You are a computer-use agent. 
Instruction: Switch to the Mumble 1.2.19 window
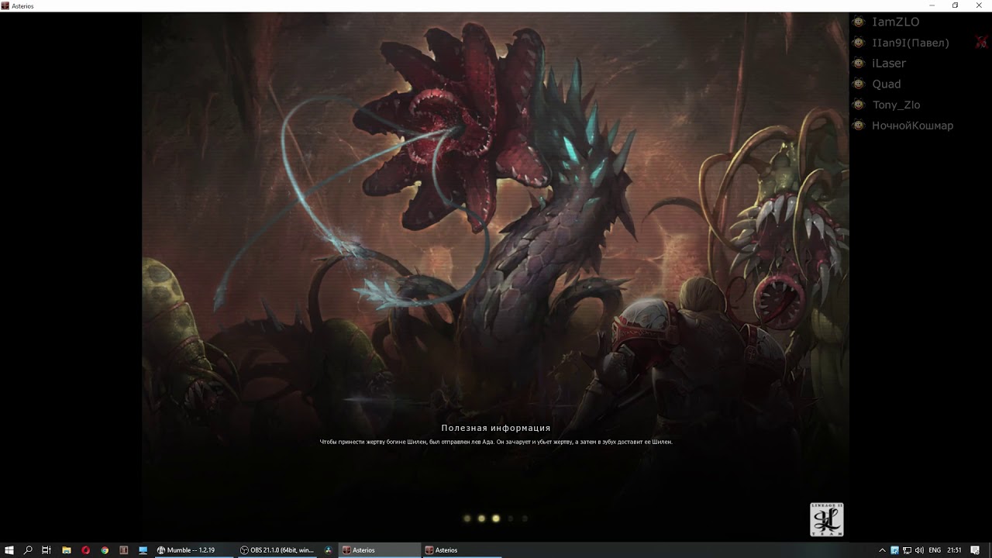pyautogui.click(x=194, y=550)
